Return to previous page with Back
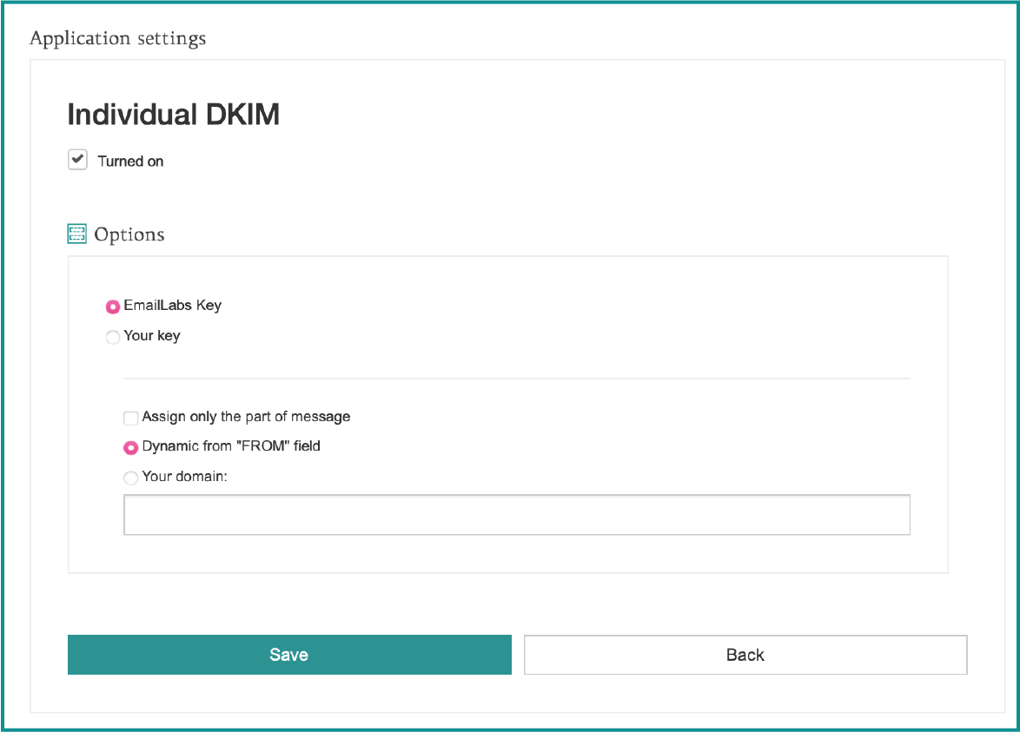Image resolution: width=1020 pixels, height=732 pixels. click(x=745, y=654)
